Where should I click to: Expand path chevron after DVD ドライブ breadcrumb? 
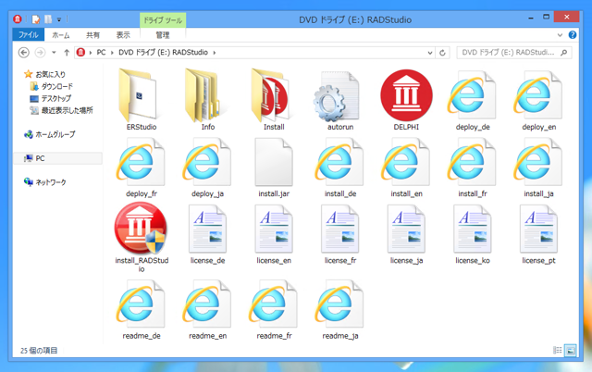(x=215, y=53)
